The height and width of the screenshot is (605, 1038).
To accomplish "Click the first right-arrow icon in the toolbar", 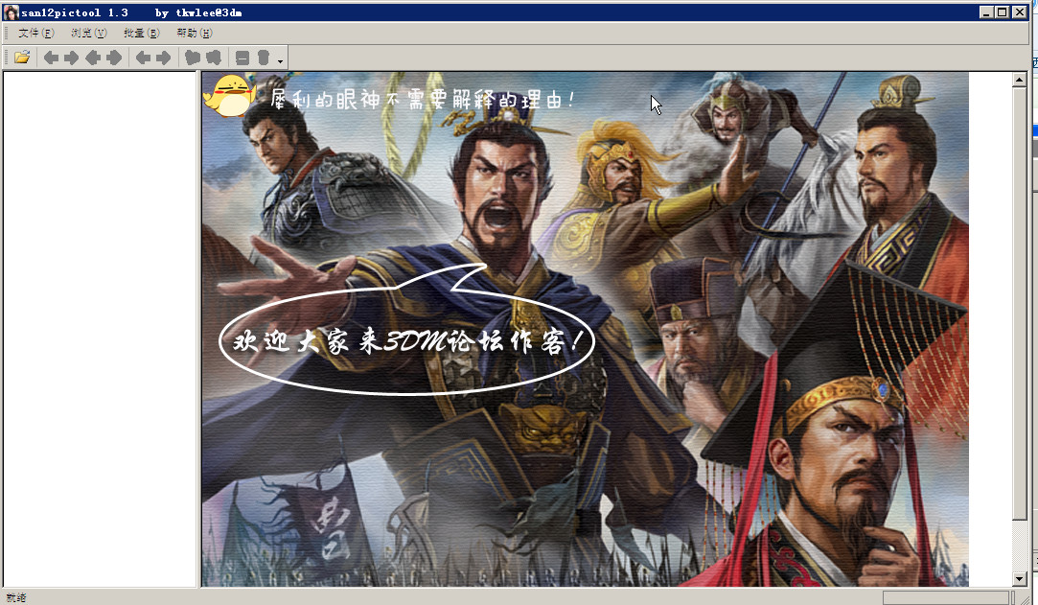I will (72, 58).
